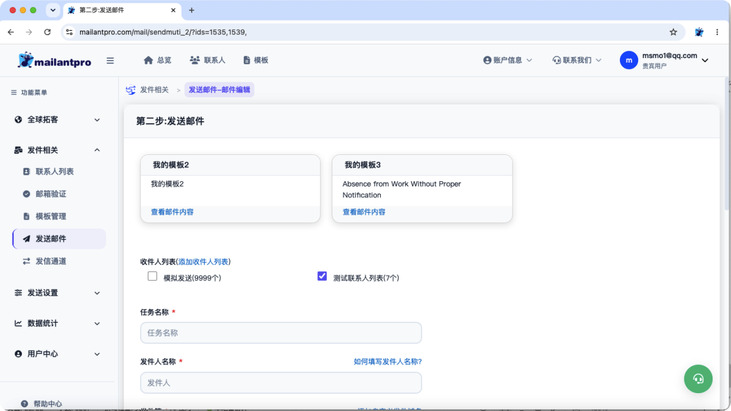Expand the 发送设置 sidebar section

click(x=97, y=293)
